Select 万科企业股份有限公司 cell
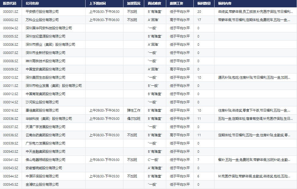297x189 pixels. [42, 20]
